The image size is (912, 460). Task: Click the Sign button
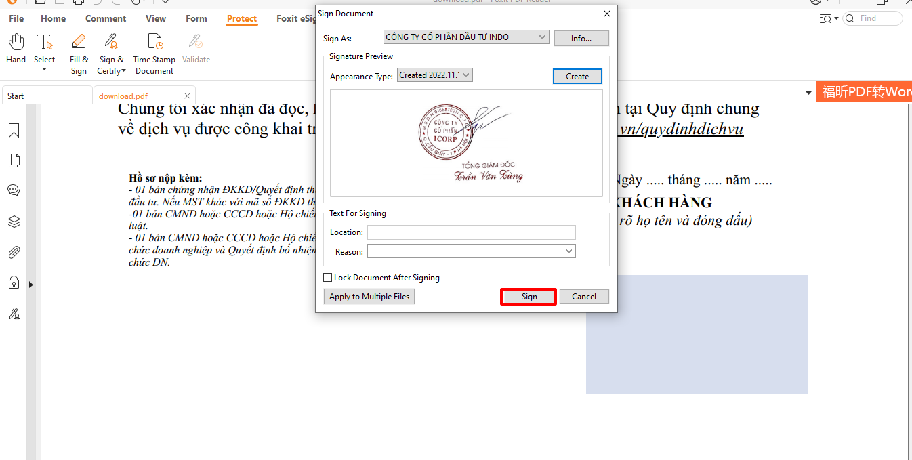click(x=528, y=296)
